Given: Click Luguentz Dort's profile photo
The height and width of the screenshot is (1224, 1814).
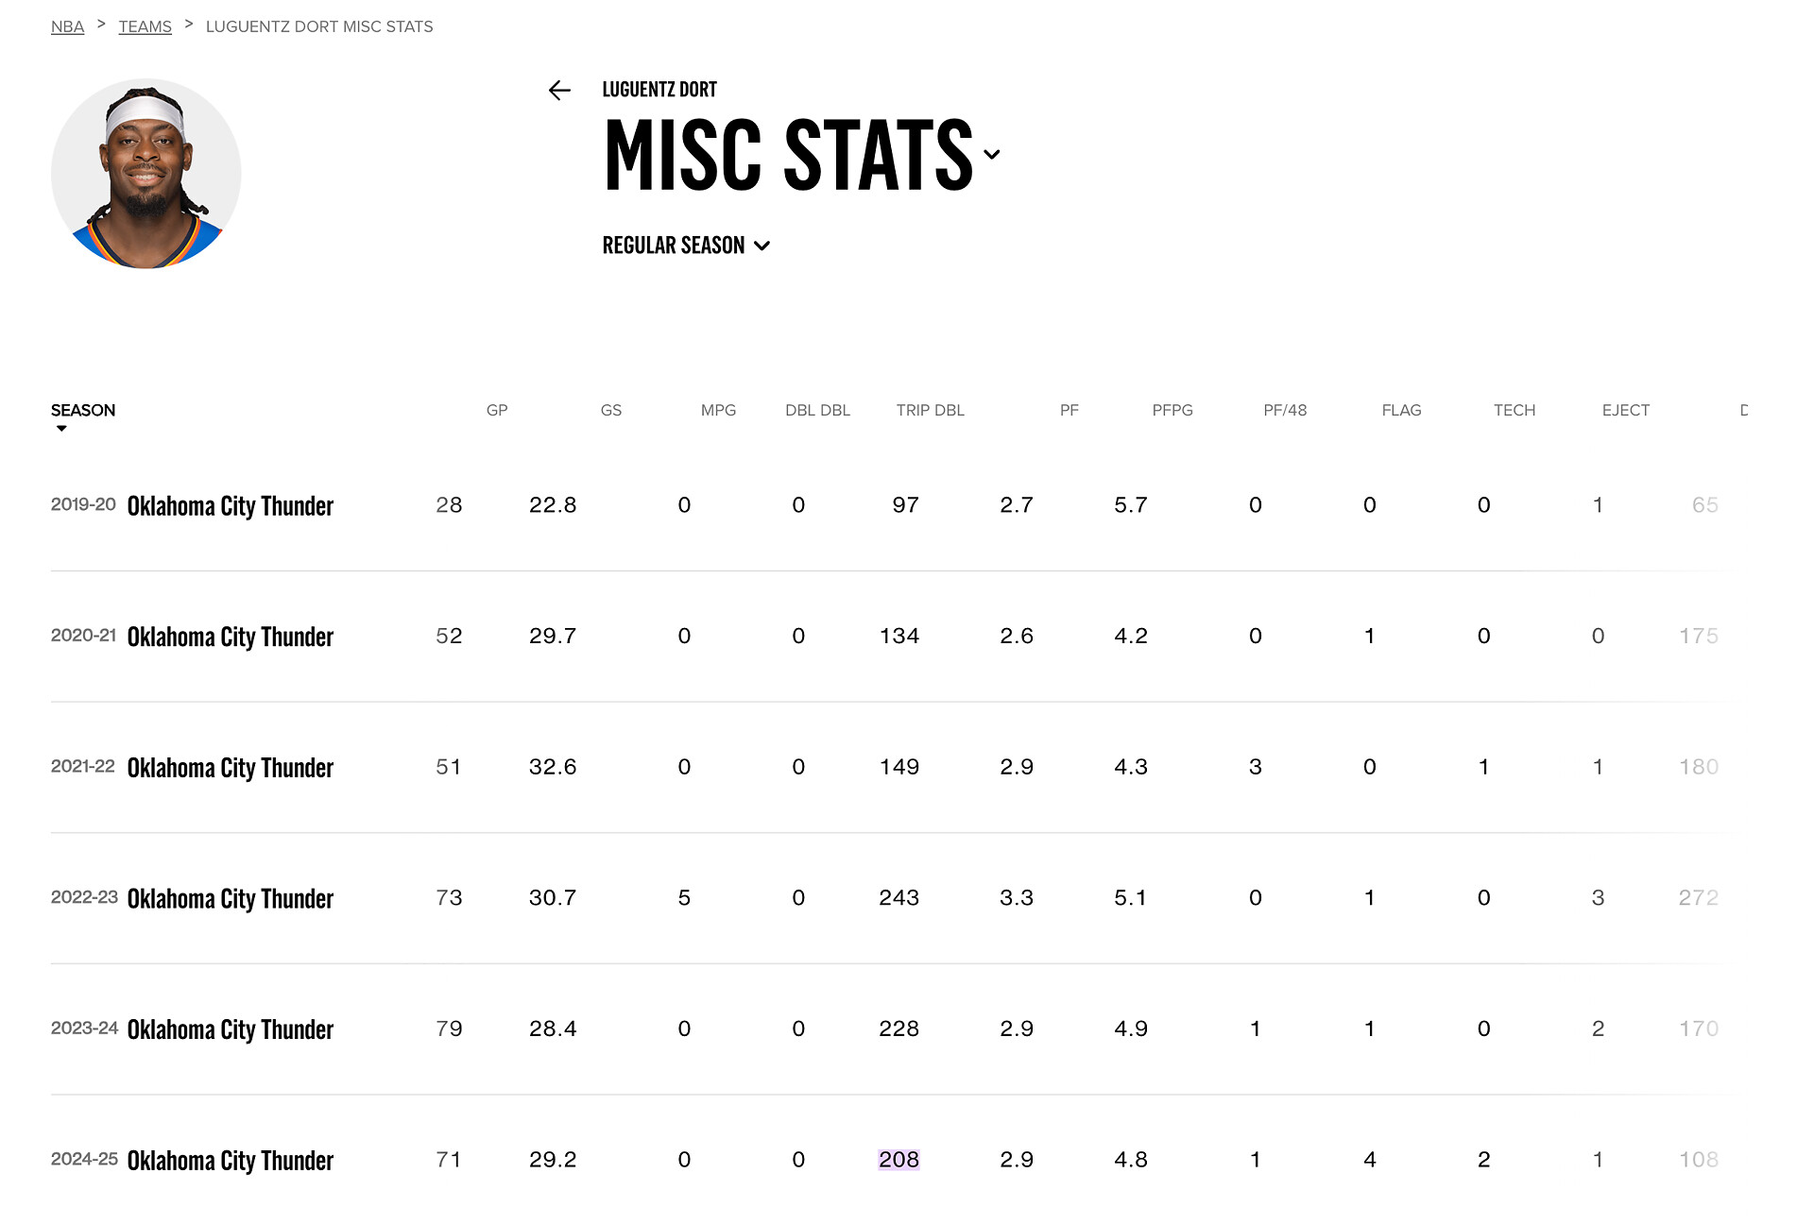Looking at the screenshot, I should pos(146,174).
